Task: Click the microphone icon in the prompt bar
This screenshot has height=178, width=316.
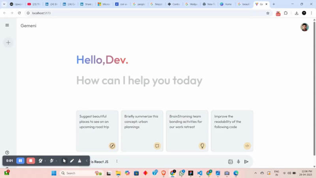Action: click(x=239, y=161)
